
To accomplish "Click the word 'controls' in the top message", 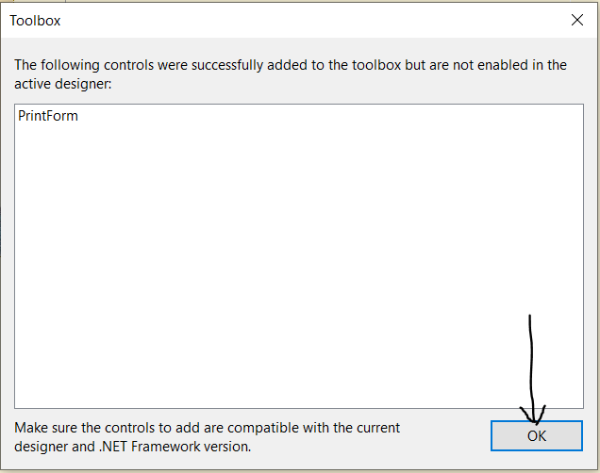I will (128, 65).
